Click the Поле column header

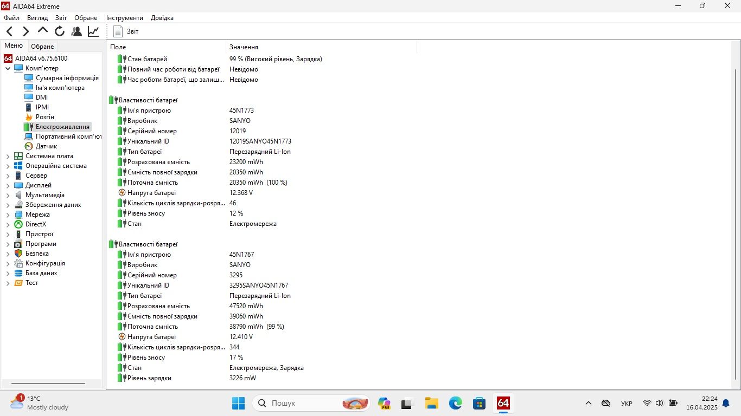point(166,47)
